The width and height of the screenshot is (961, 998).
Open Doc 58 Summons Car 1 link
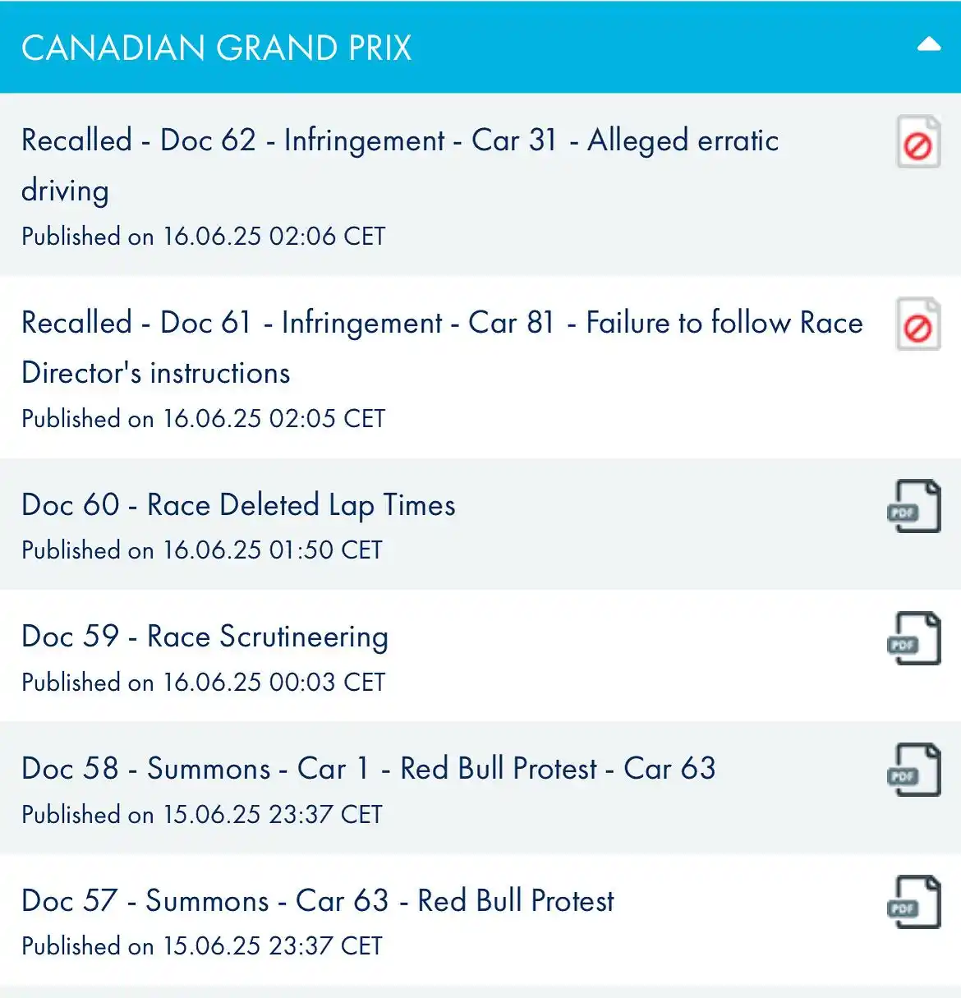(x=369, y=769)
